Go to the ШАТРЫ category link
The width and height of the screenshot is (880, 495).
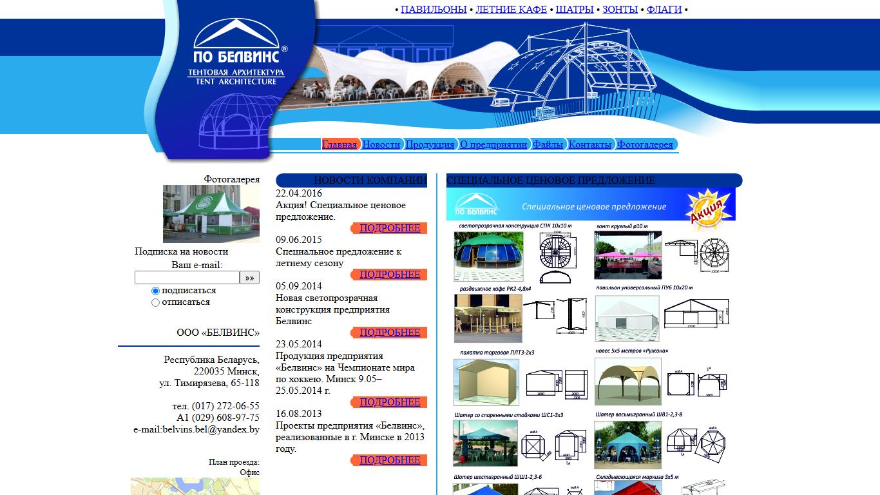[575, 9]
